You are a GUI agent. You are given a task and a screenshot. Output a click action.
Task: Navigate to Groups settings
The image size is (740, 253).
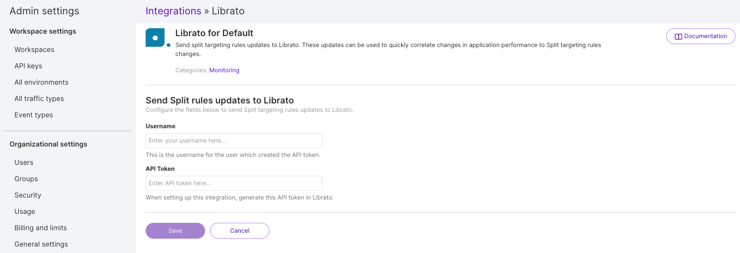(26, 179)
